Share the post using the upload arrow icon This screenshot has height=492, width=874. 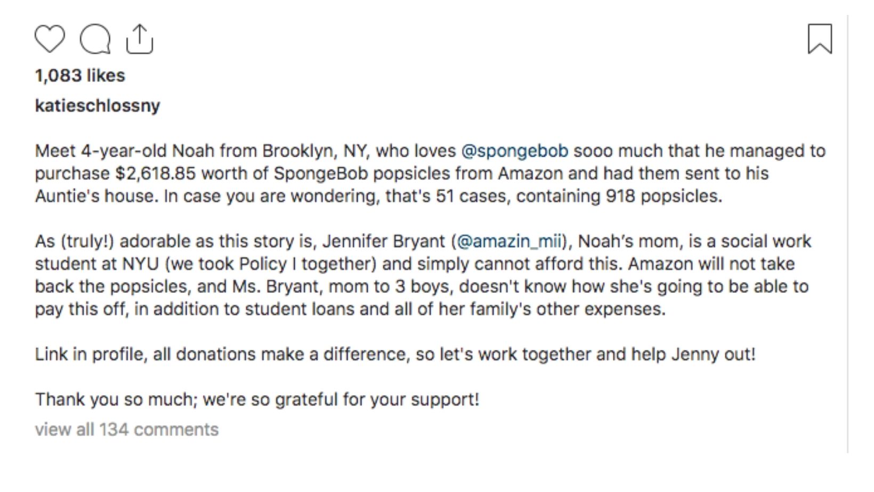140,39
